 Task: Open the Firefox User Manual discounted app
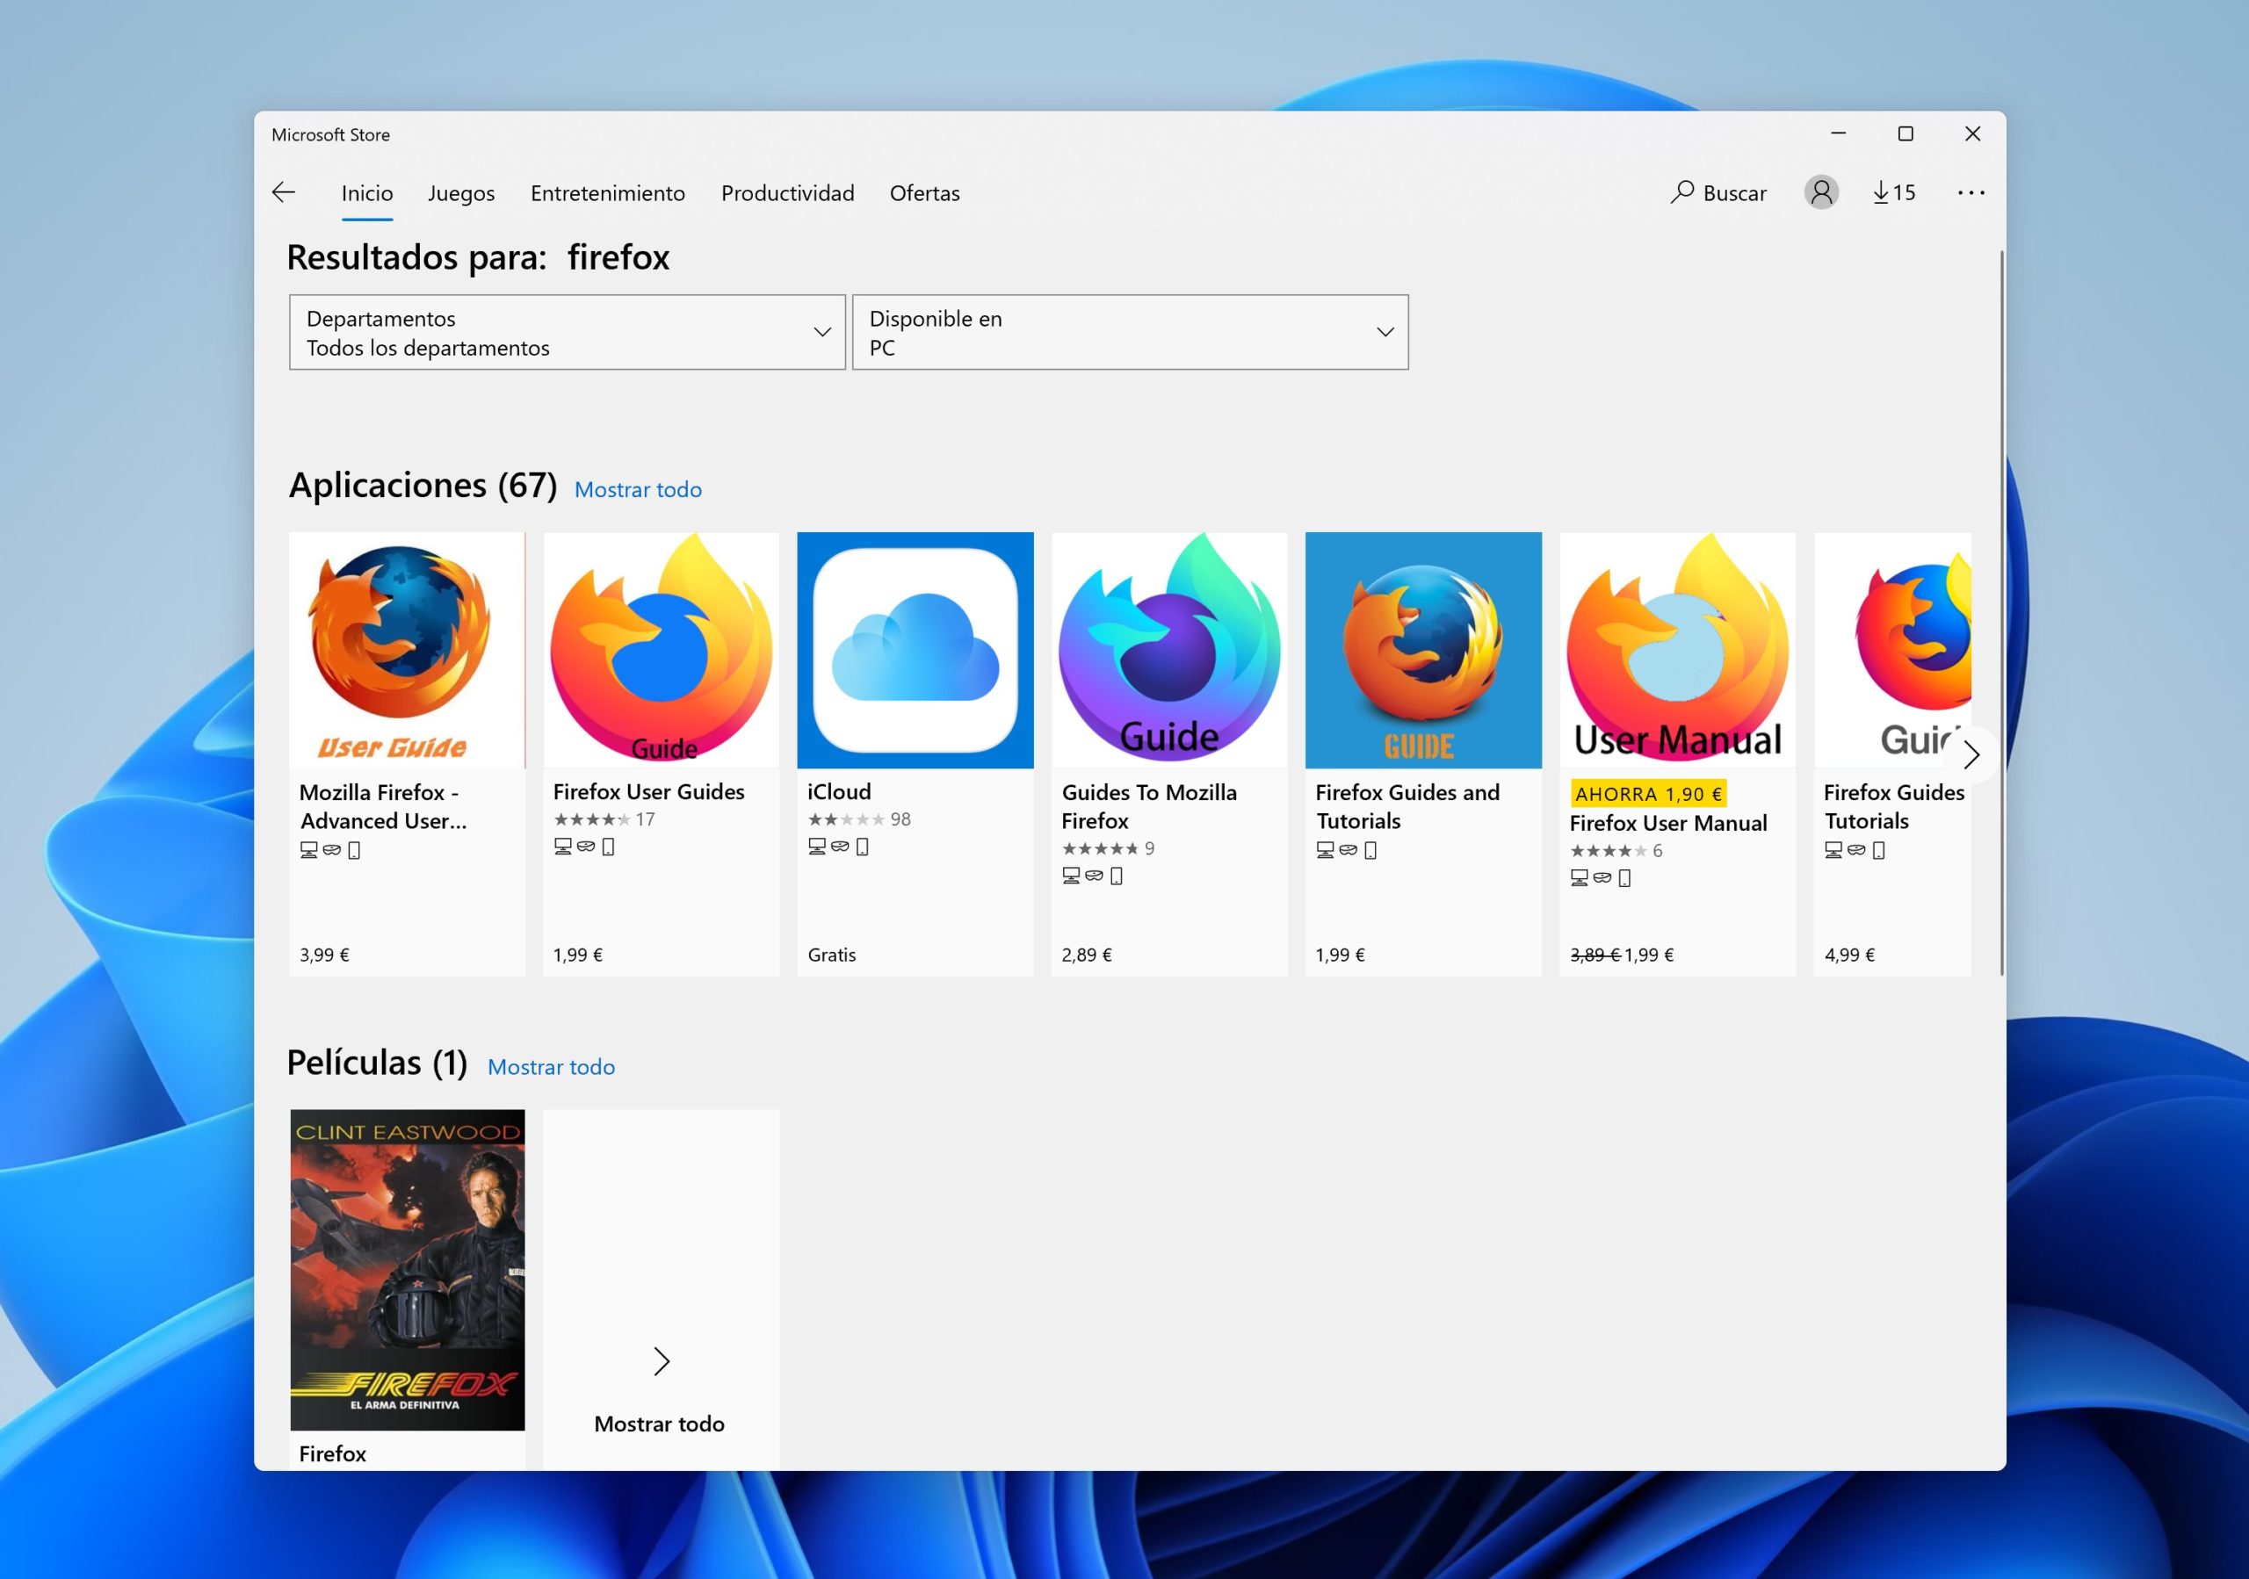pyautogui.click(x=1677, y=650)
